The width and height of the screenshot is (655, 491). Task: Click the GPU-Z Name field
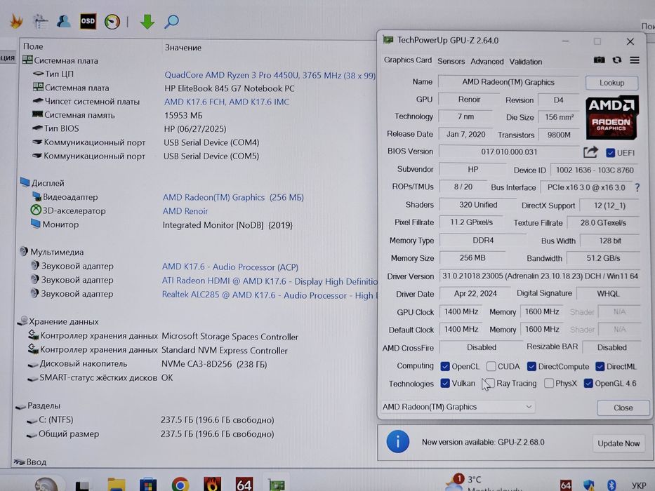tap(508, 82)
